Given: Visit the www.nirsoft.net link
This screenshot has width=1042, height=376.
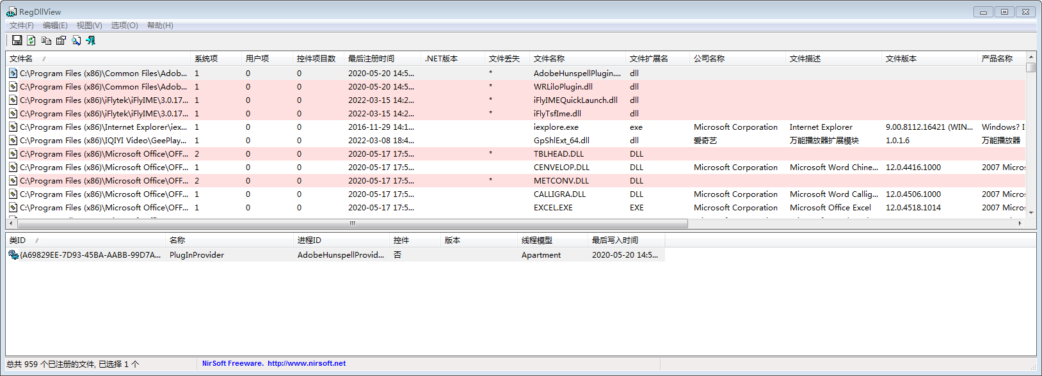Looking at the screenshot, I should coord(306,363).
